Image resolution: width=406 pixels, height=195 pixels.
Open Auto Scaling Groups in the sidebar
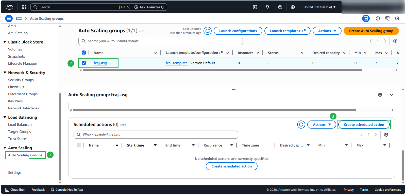(25, 155)
